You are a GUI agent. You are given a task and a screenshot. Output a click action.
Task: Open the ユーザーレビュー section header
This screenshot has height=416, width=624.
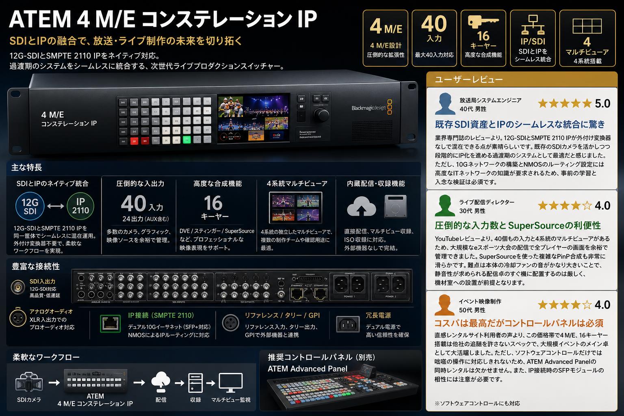click(521, 79)
